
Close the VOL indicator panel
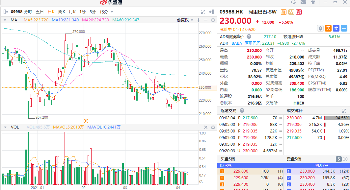206,127
